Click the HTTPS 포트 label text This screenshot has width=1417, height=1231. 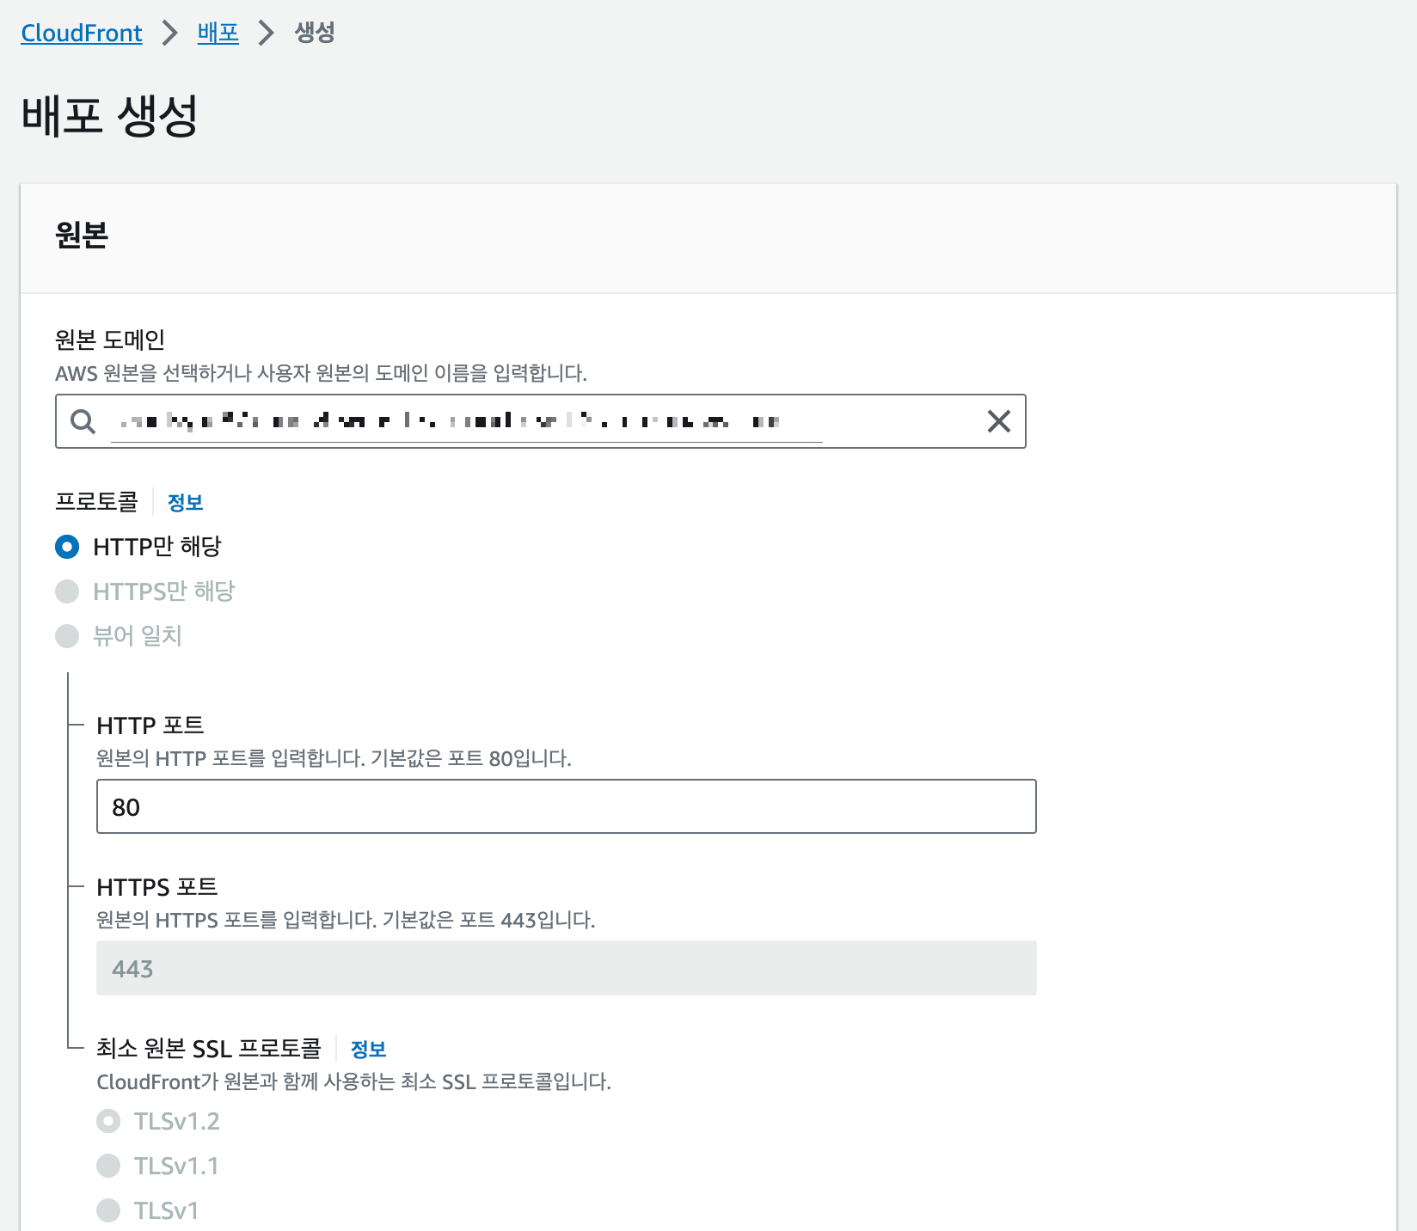tap(157, 887)
